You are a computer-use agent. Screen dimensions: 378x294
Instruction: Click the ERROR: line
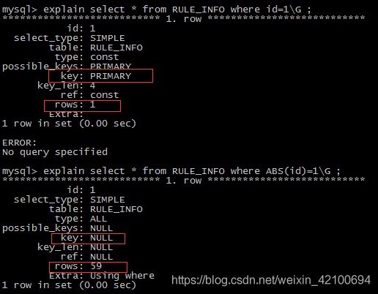[19, 143]
